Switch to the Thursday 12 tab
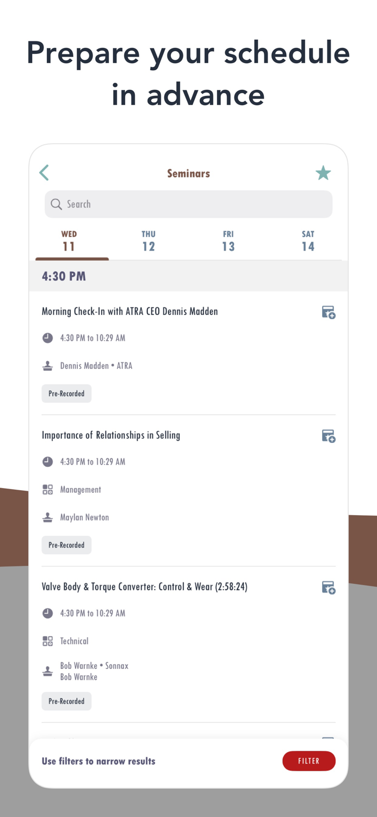Viewport: 377px width, 817px height. point(149,241)
